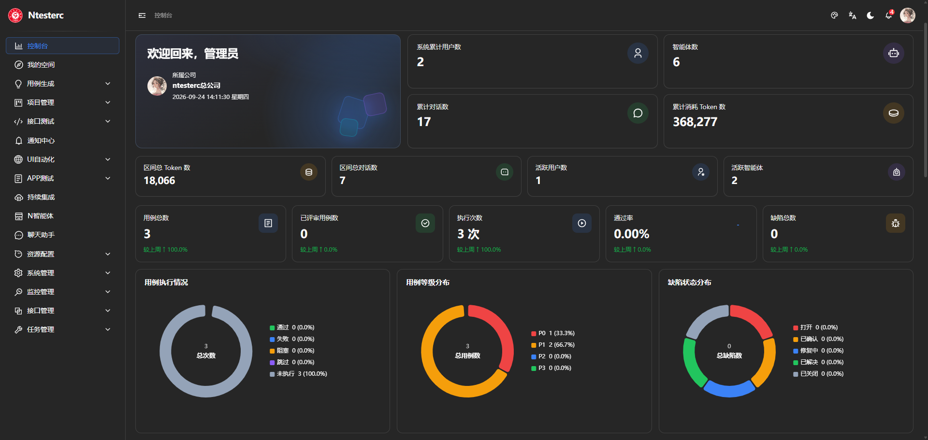The height and width of the screenshot is (440, 928).
Task: Open the theme palette settings icon
Action: pos(834,15)
